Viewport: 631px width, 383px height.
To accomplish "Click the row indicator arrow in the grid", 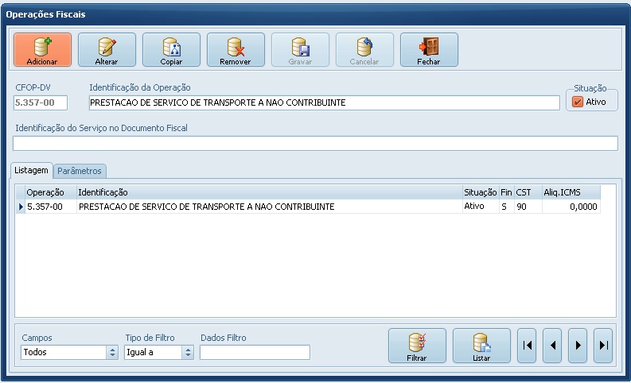I will tap(21, 207).
